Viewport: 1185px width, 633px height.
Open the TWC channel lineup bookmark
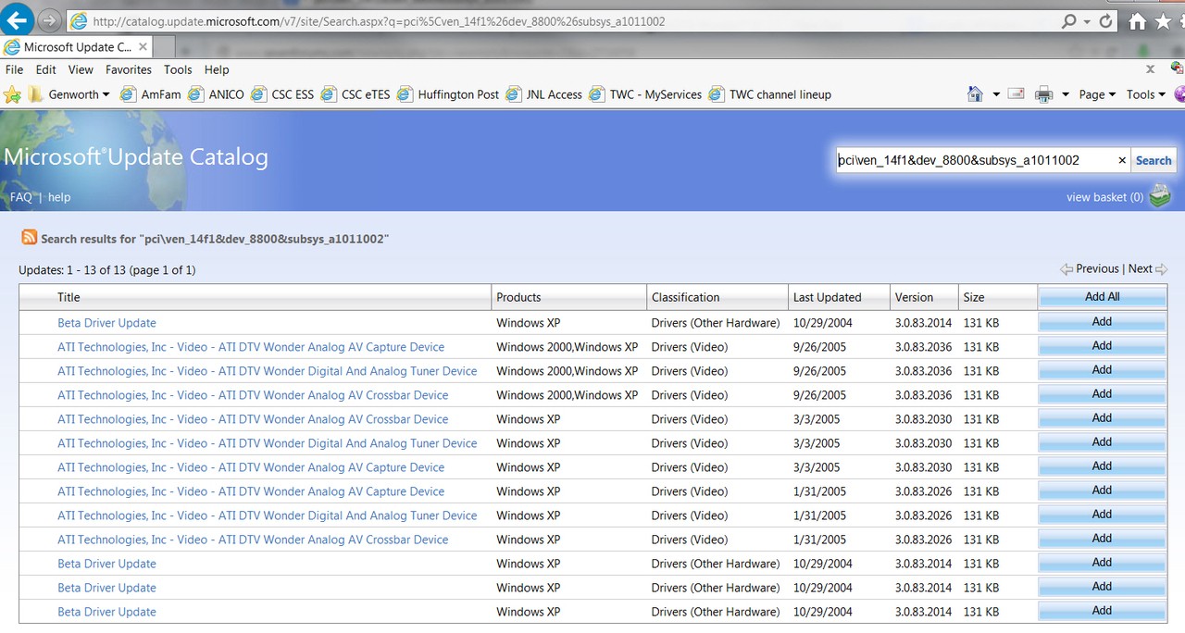(770, 94)
